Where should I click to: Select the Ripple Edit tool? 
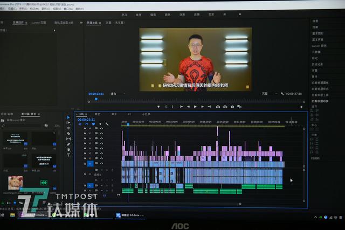(68, 128)
